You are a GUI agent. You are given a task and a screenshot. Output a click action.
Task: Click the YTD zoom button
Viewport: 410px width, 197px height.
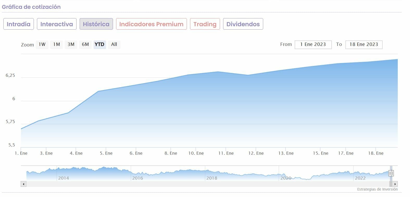(99, 44)
